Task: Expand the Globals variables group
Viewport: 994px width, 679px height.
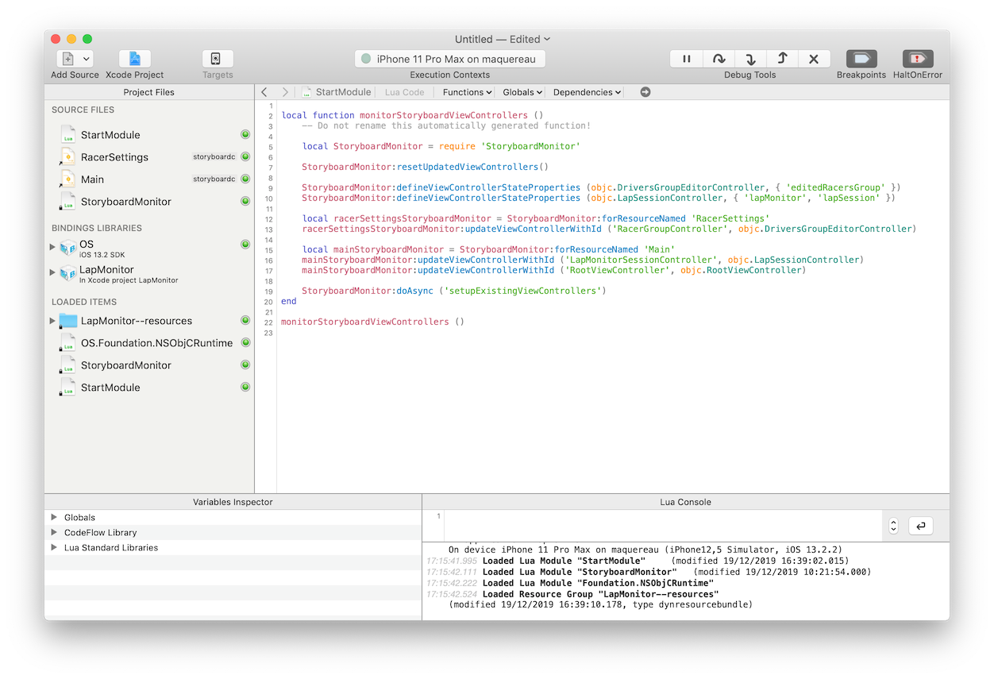Action: point(54,517)
